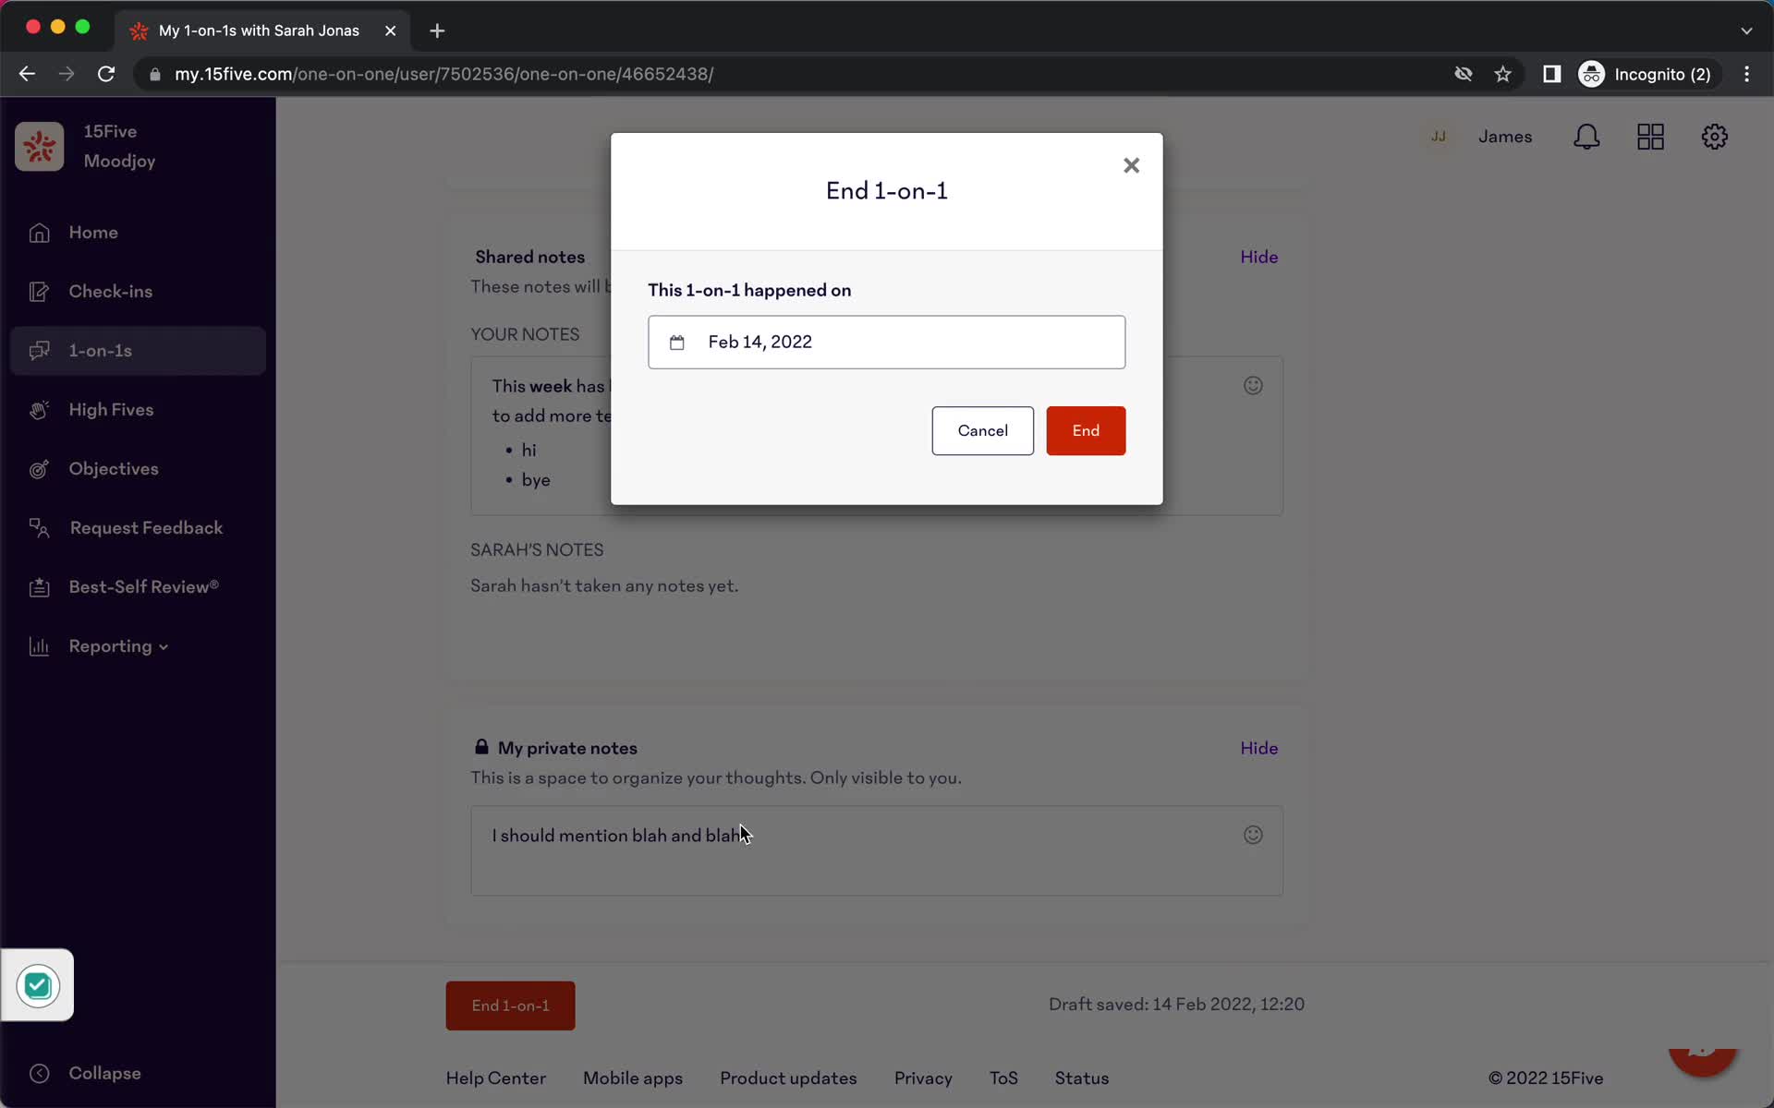This screenshot has width=1774, height=1108.
Task: Click the Help Center link
Action: coord(495,1078)
